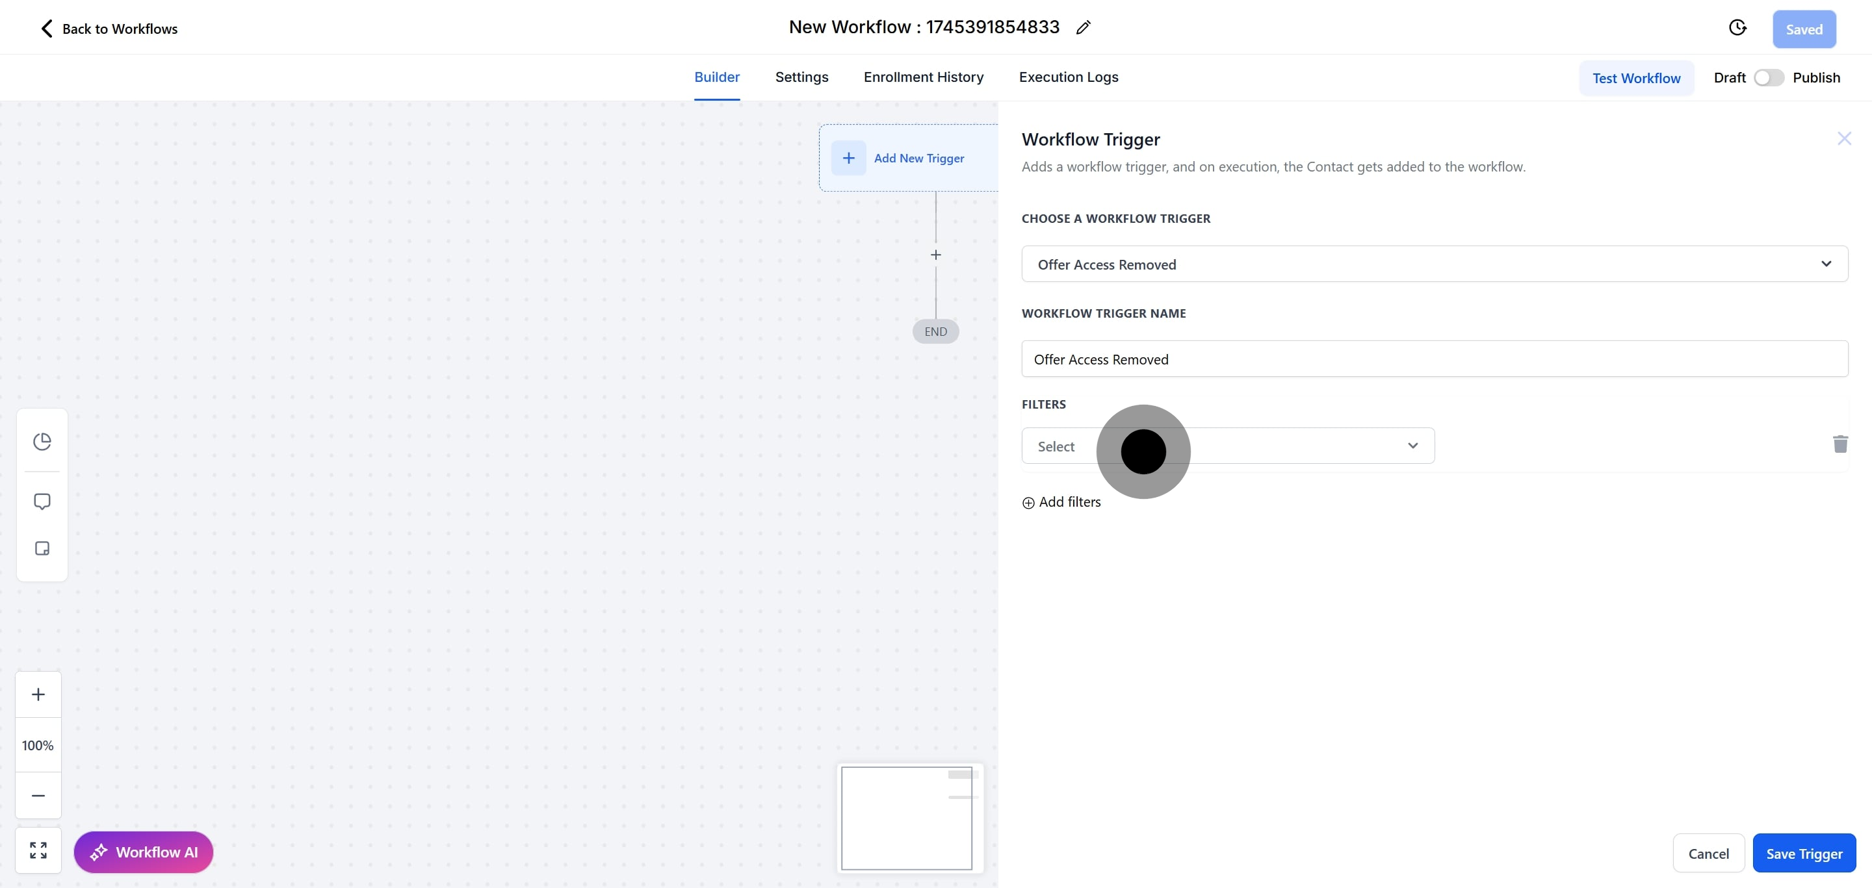The image size is (1872, 888).
Task: Open the workflow trigger dropdown
Action: pos(1434,264)
